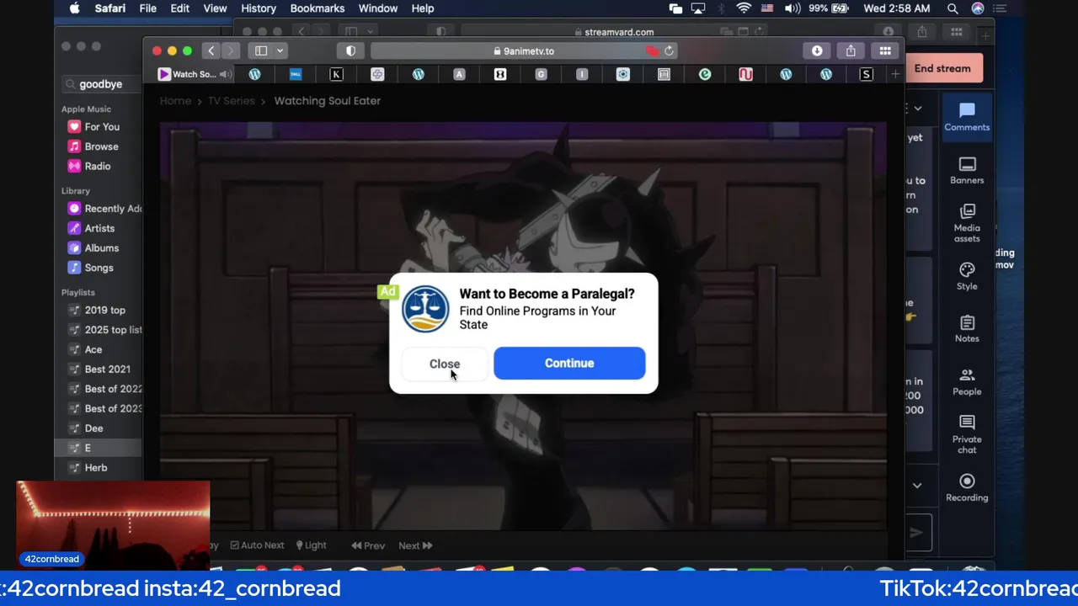Click the 9animetv.to address bar
The width and height of the screenshot is (1078, 606).
[524, 51]
